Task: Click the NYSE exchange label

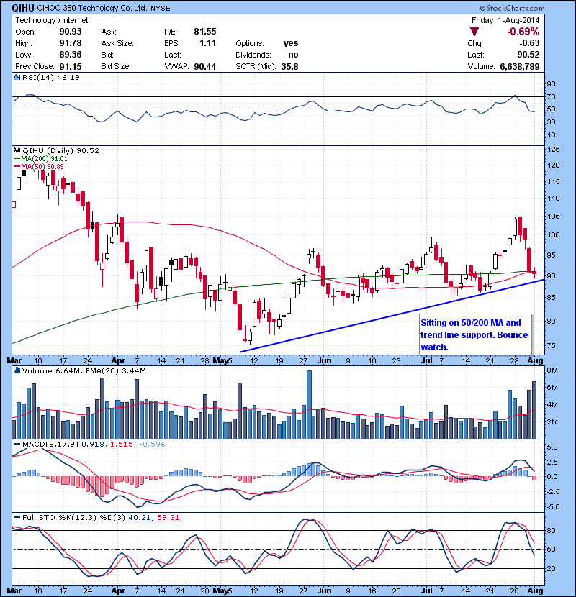Action: 161,9
